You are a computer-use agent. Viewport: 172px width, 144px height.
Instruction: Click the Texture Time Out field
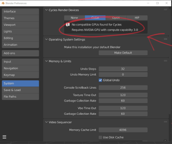coord(123,95)
